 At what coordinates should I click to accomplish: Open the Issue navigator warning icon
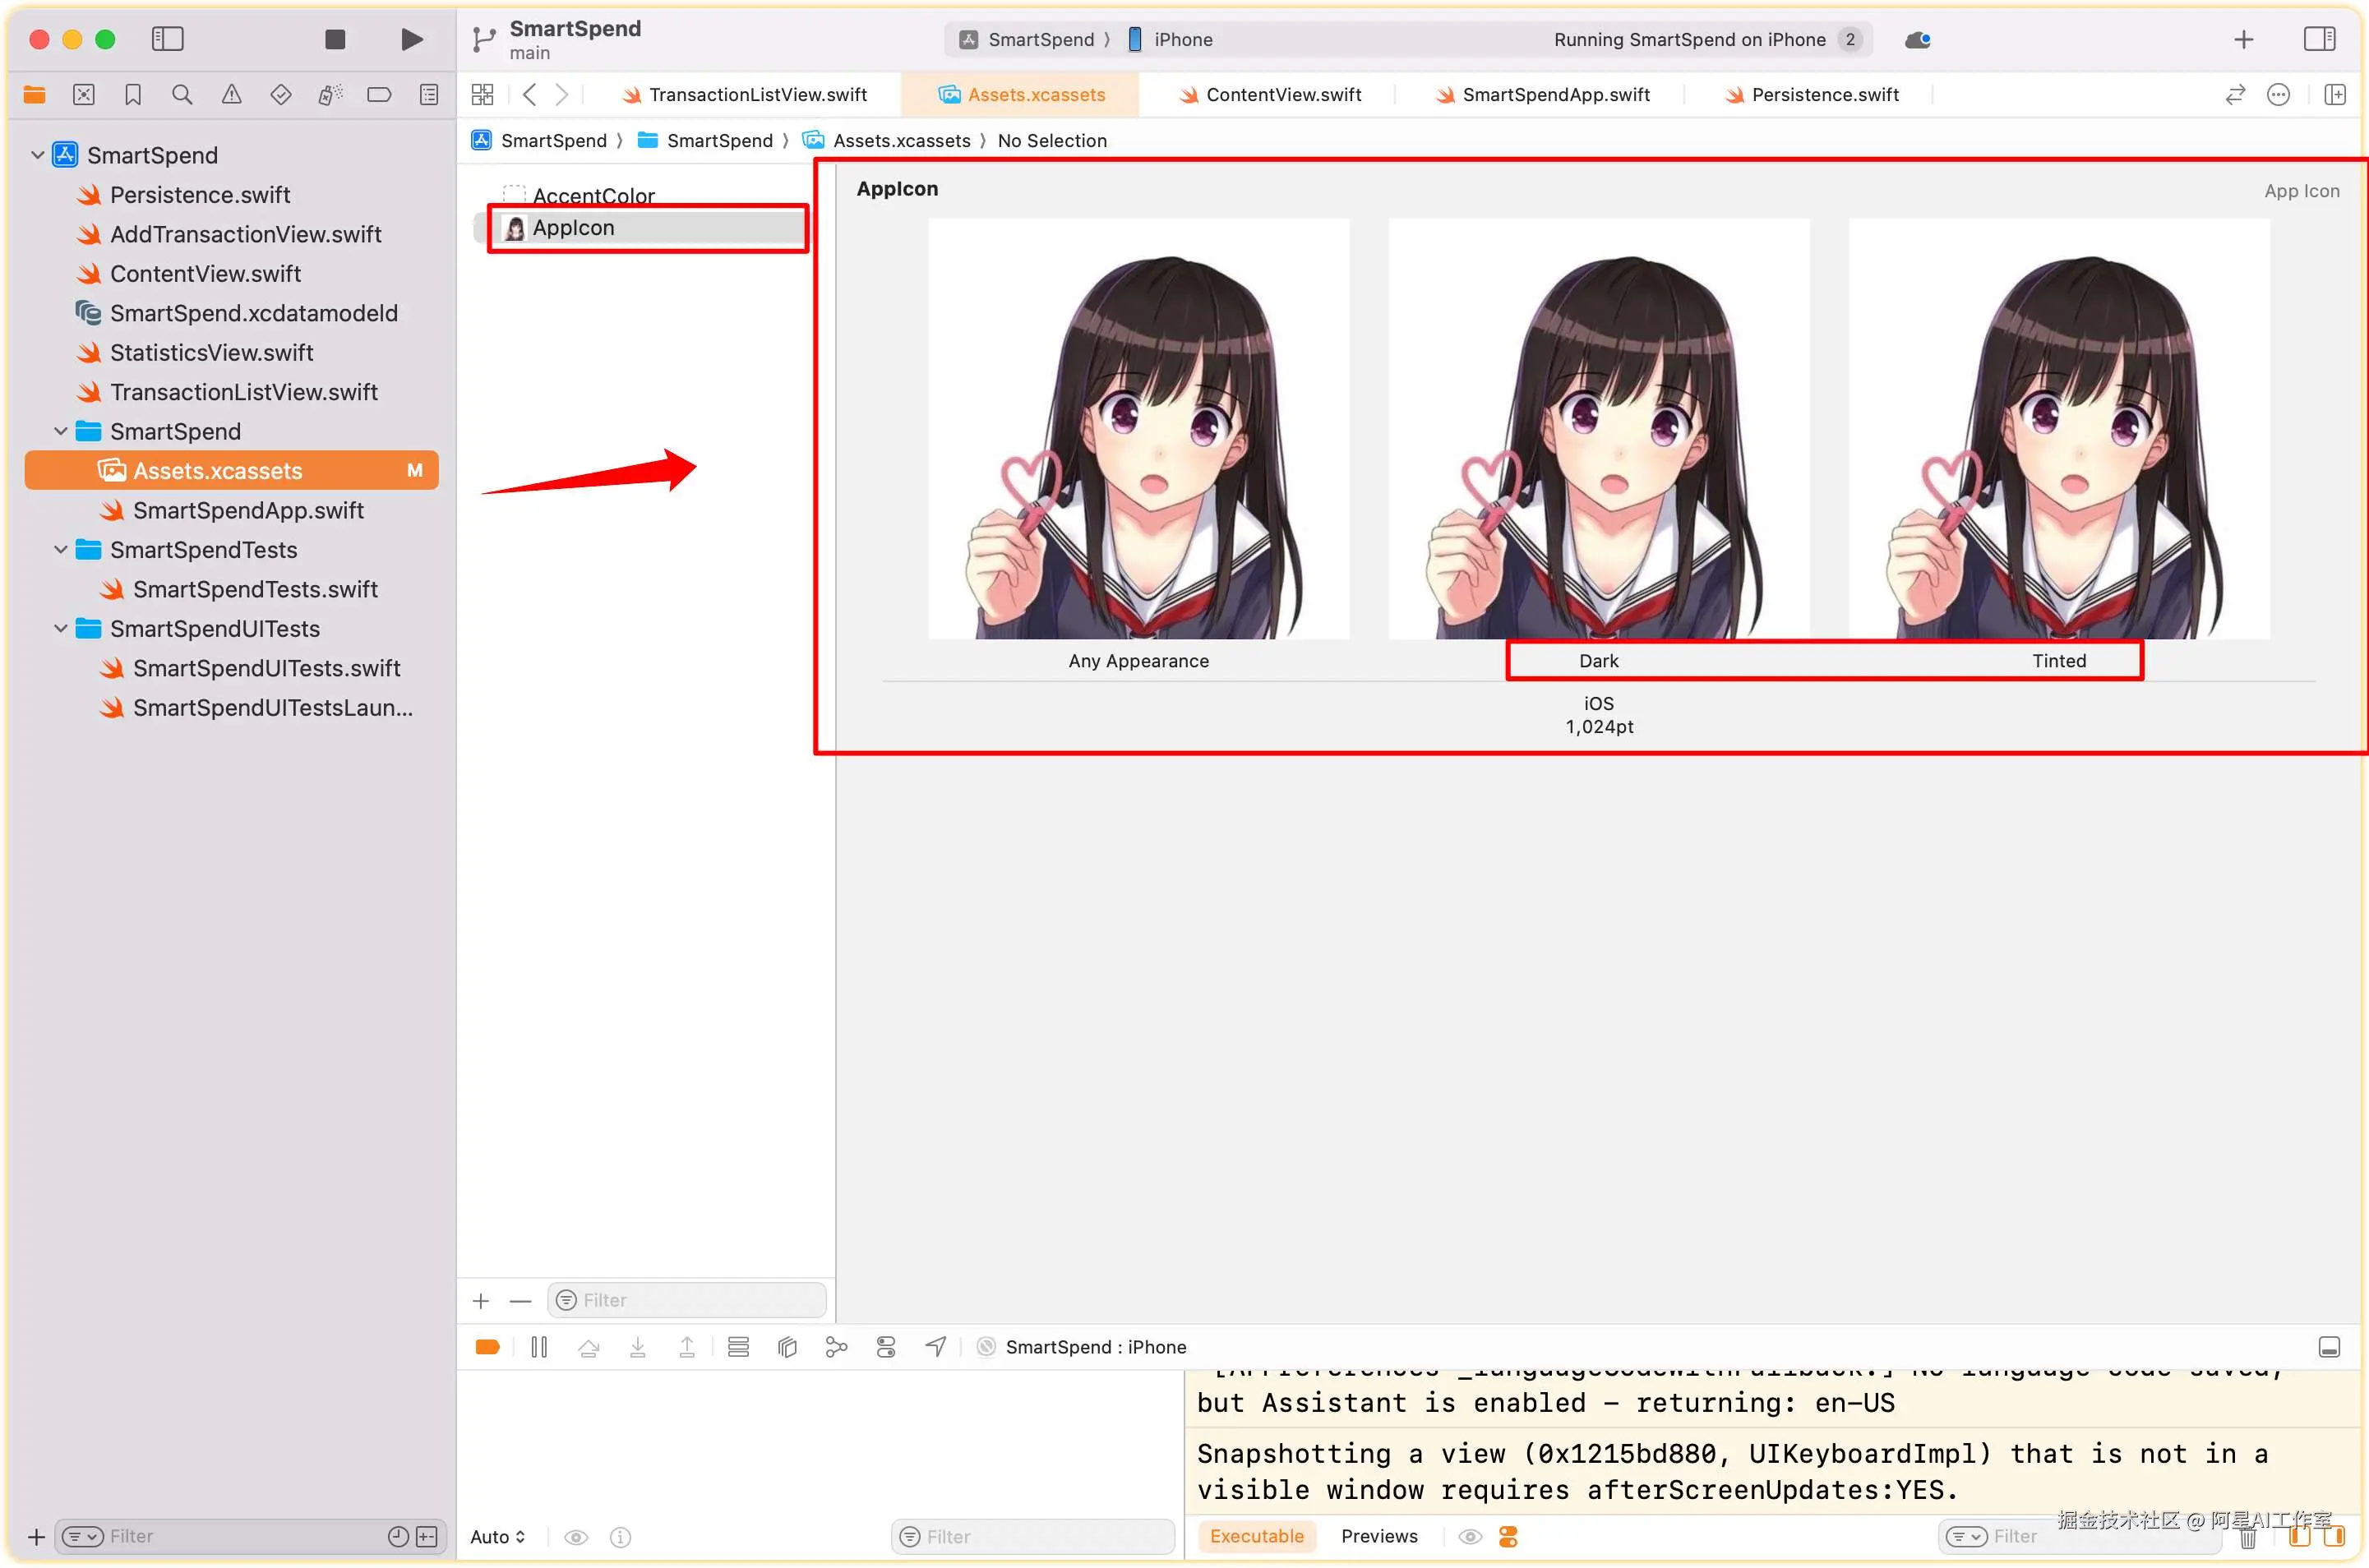(231, 95)
